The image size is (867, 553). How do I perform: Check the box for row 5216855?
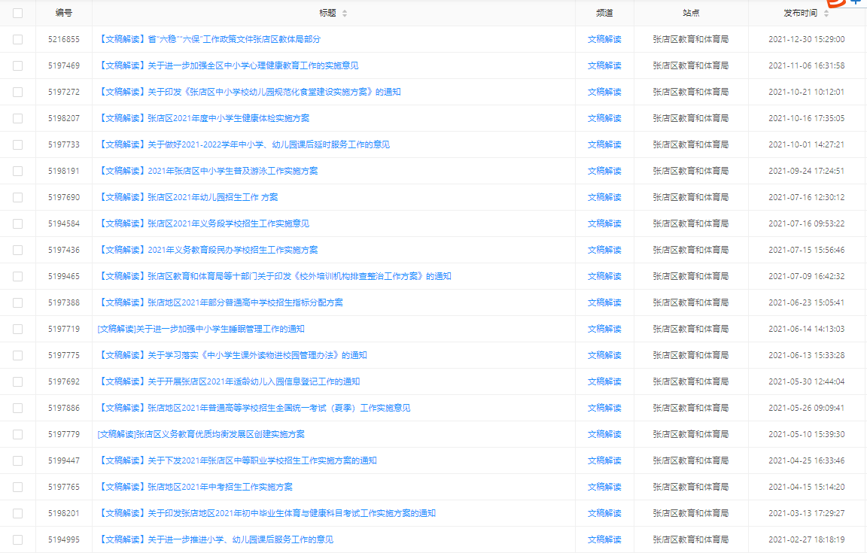(x=18, y=39)
